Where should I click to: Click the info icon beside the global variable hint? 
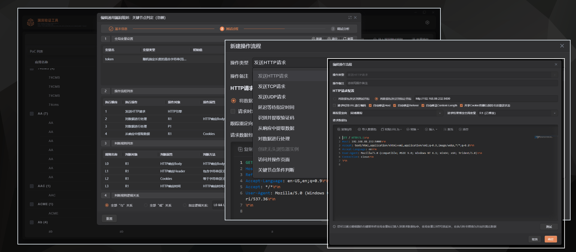334,227
